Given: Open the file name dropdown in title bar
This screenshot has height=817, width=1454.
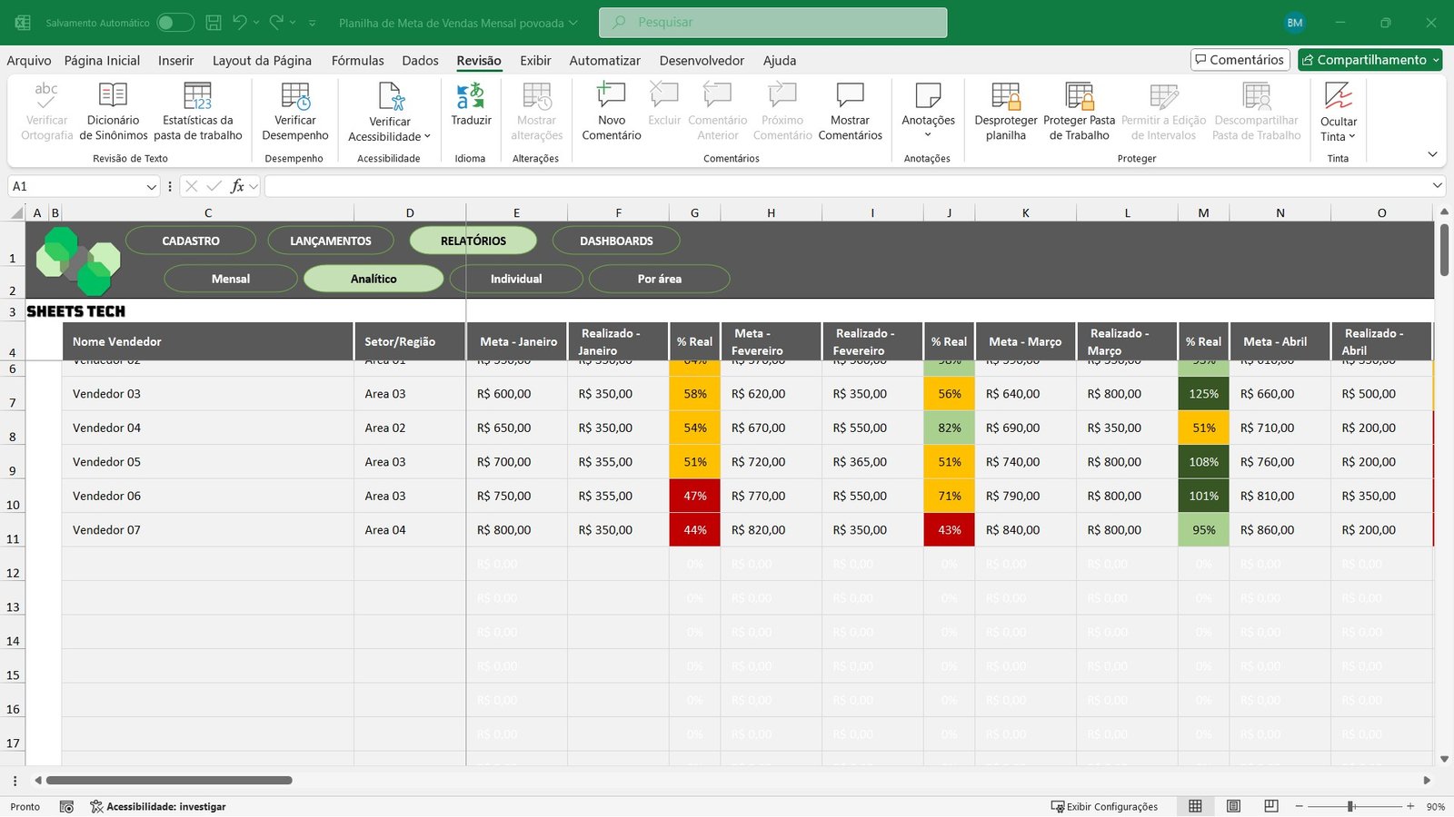Looking at the screenshot, I should (573, 23).
